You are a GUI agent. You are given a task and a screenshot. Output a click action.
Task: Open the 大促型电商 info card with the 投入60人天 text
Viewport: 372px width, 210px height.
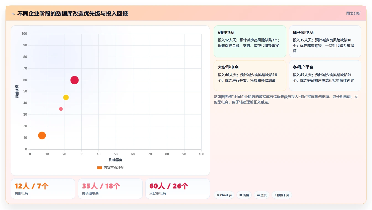pos(250,76)
